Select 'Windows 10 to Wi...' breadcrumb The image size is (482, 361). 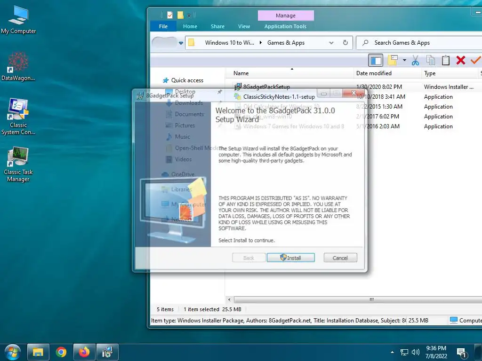click(x=230, y=43)
